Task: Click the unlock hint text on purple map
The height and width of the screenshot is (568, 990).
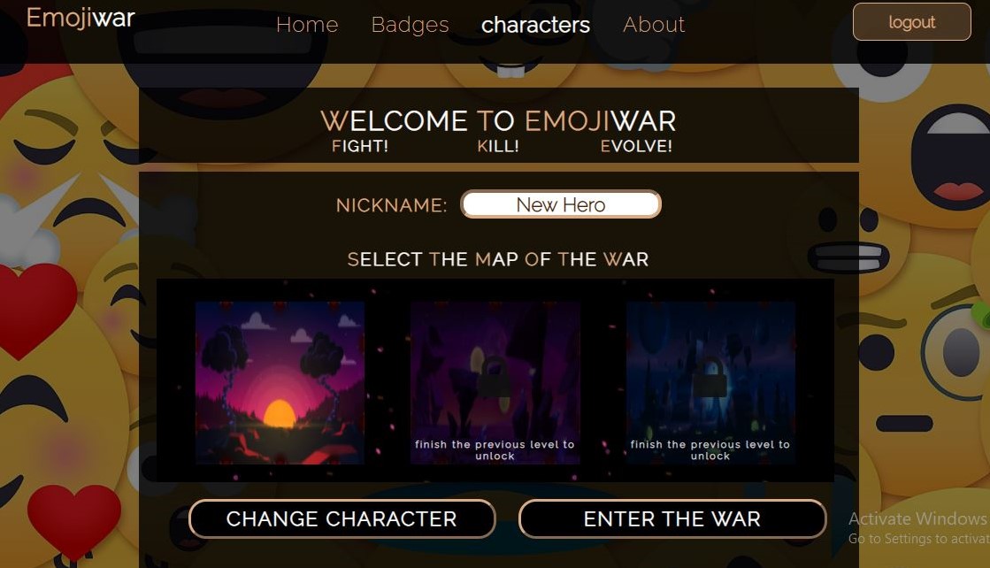Action: pos(495,450)
